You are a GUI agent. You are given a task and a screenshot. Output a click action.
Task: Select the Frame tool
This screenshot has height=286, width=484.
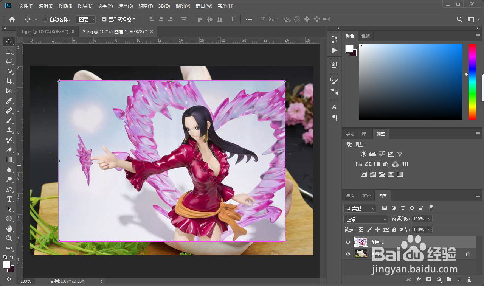coord(9,91)
